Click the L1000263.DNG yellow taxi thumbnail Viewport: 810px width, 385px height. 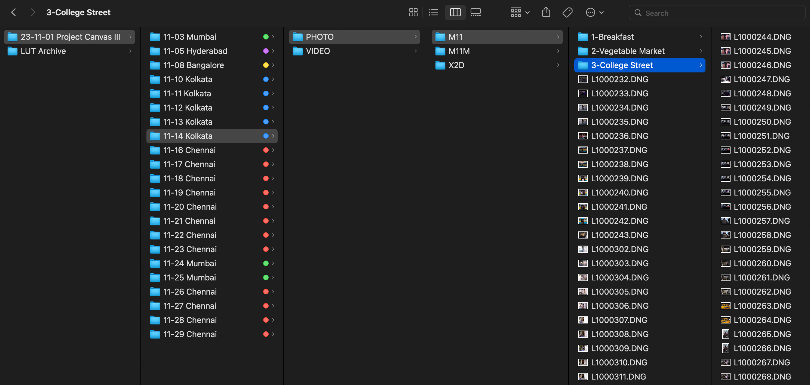725,306
